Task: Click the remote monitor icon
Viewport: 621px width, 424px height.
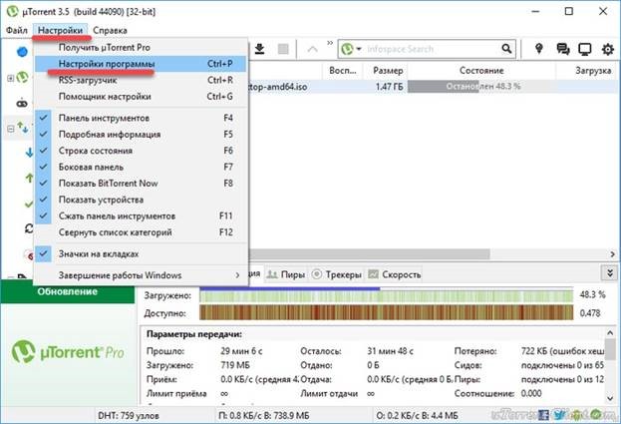Action: coord(584,49)
